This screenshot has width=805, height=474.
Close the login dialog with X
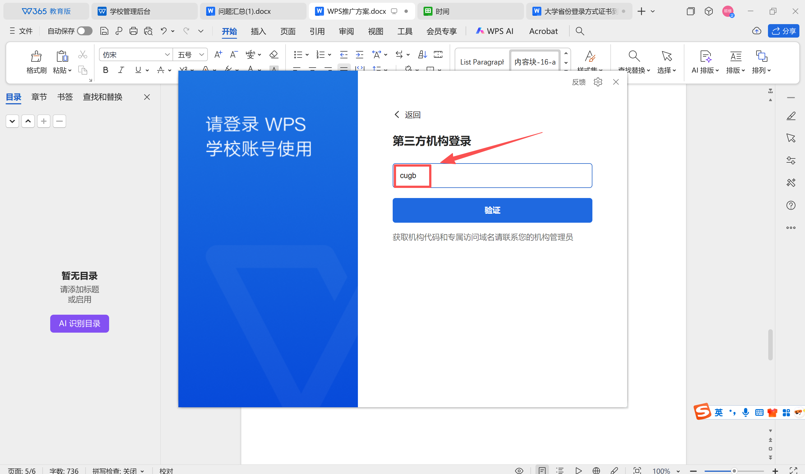point(616,82)
